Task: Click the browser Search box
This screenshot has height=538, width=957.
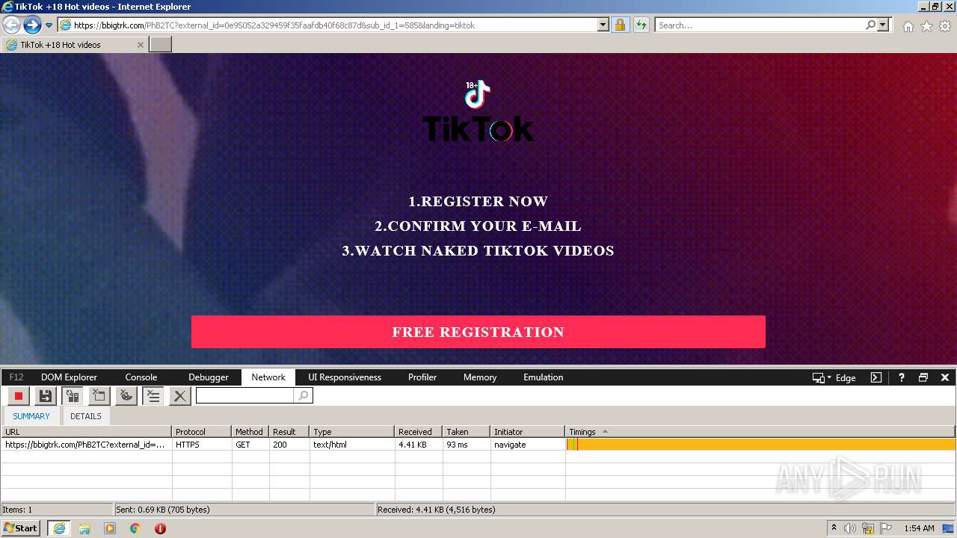Action: 760,25
